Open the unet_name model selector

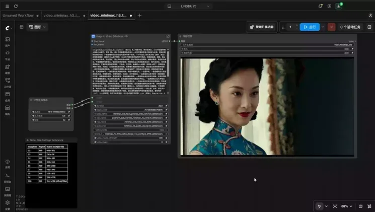[x=130, y=114]
